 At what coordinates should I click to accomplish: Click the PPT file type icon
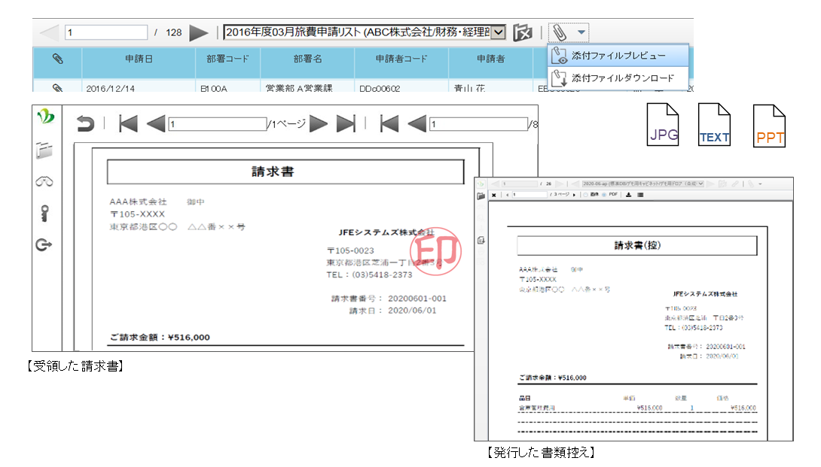point(769,126)
